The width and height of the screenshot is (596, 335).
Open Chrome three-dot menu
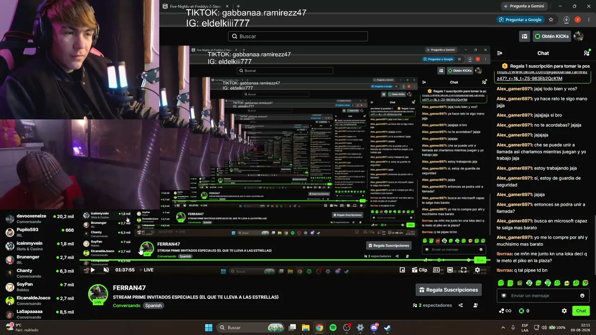click(589, 20)
